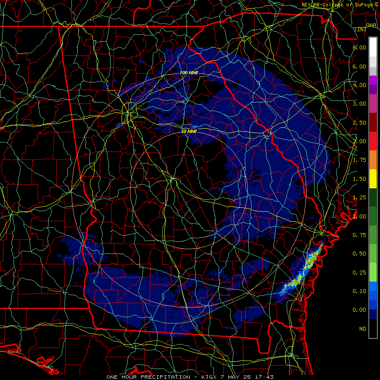Click the "100 NMI" range ring label

[189, 73]
